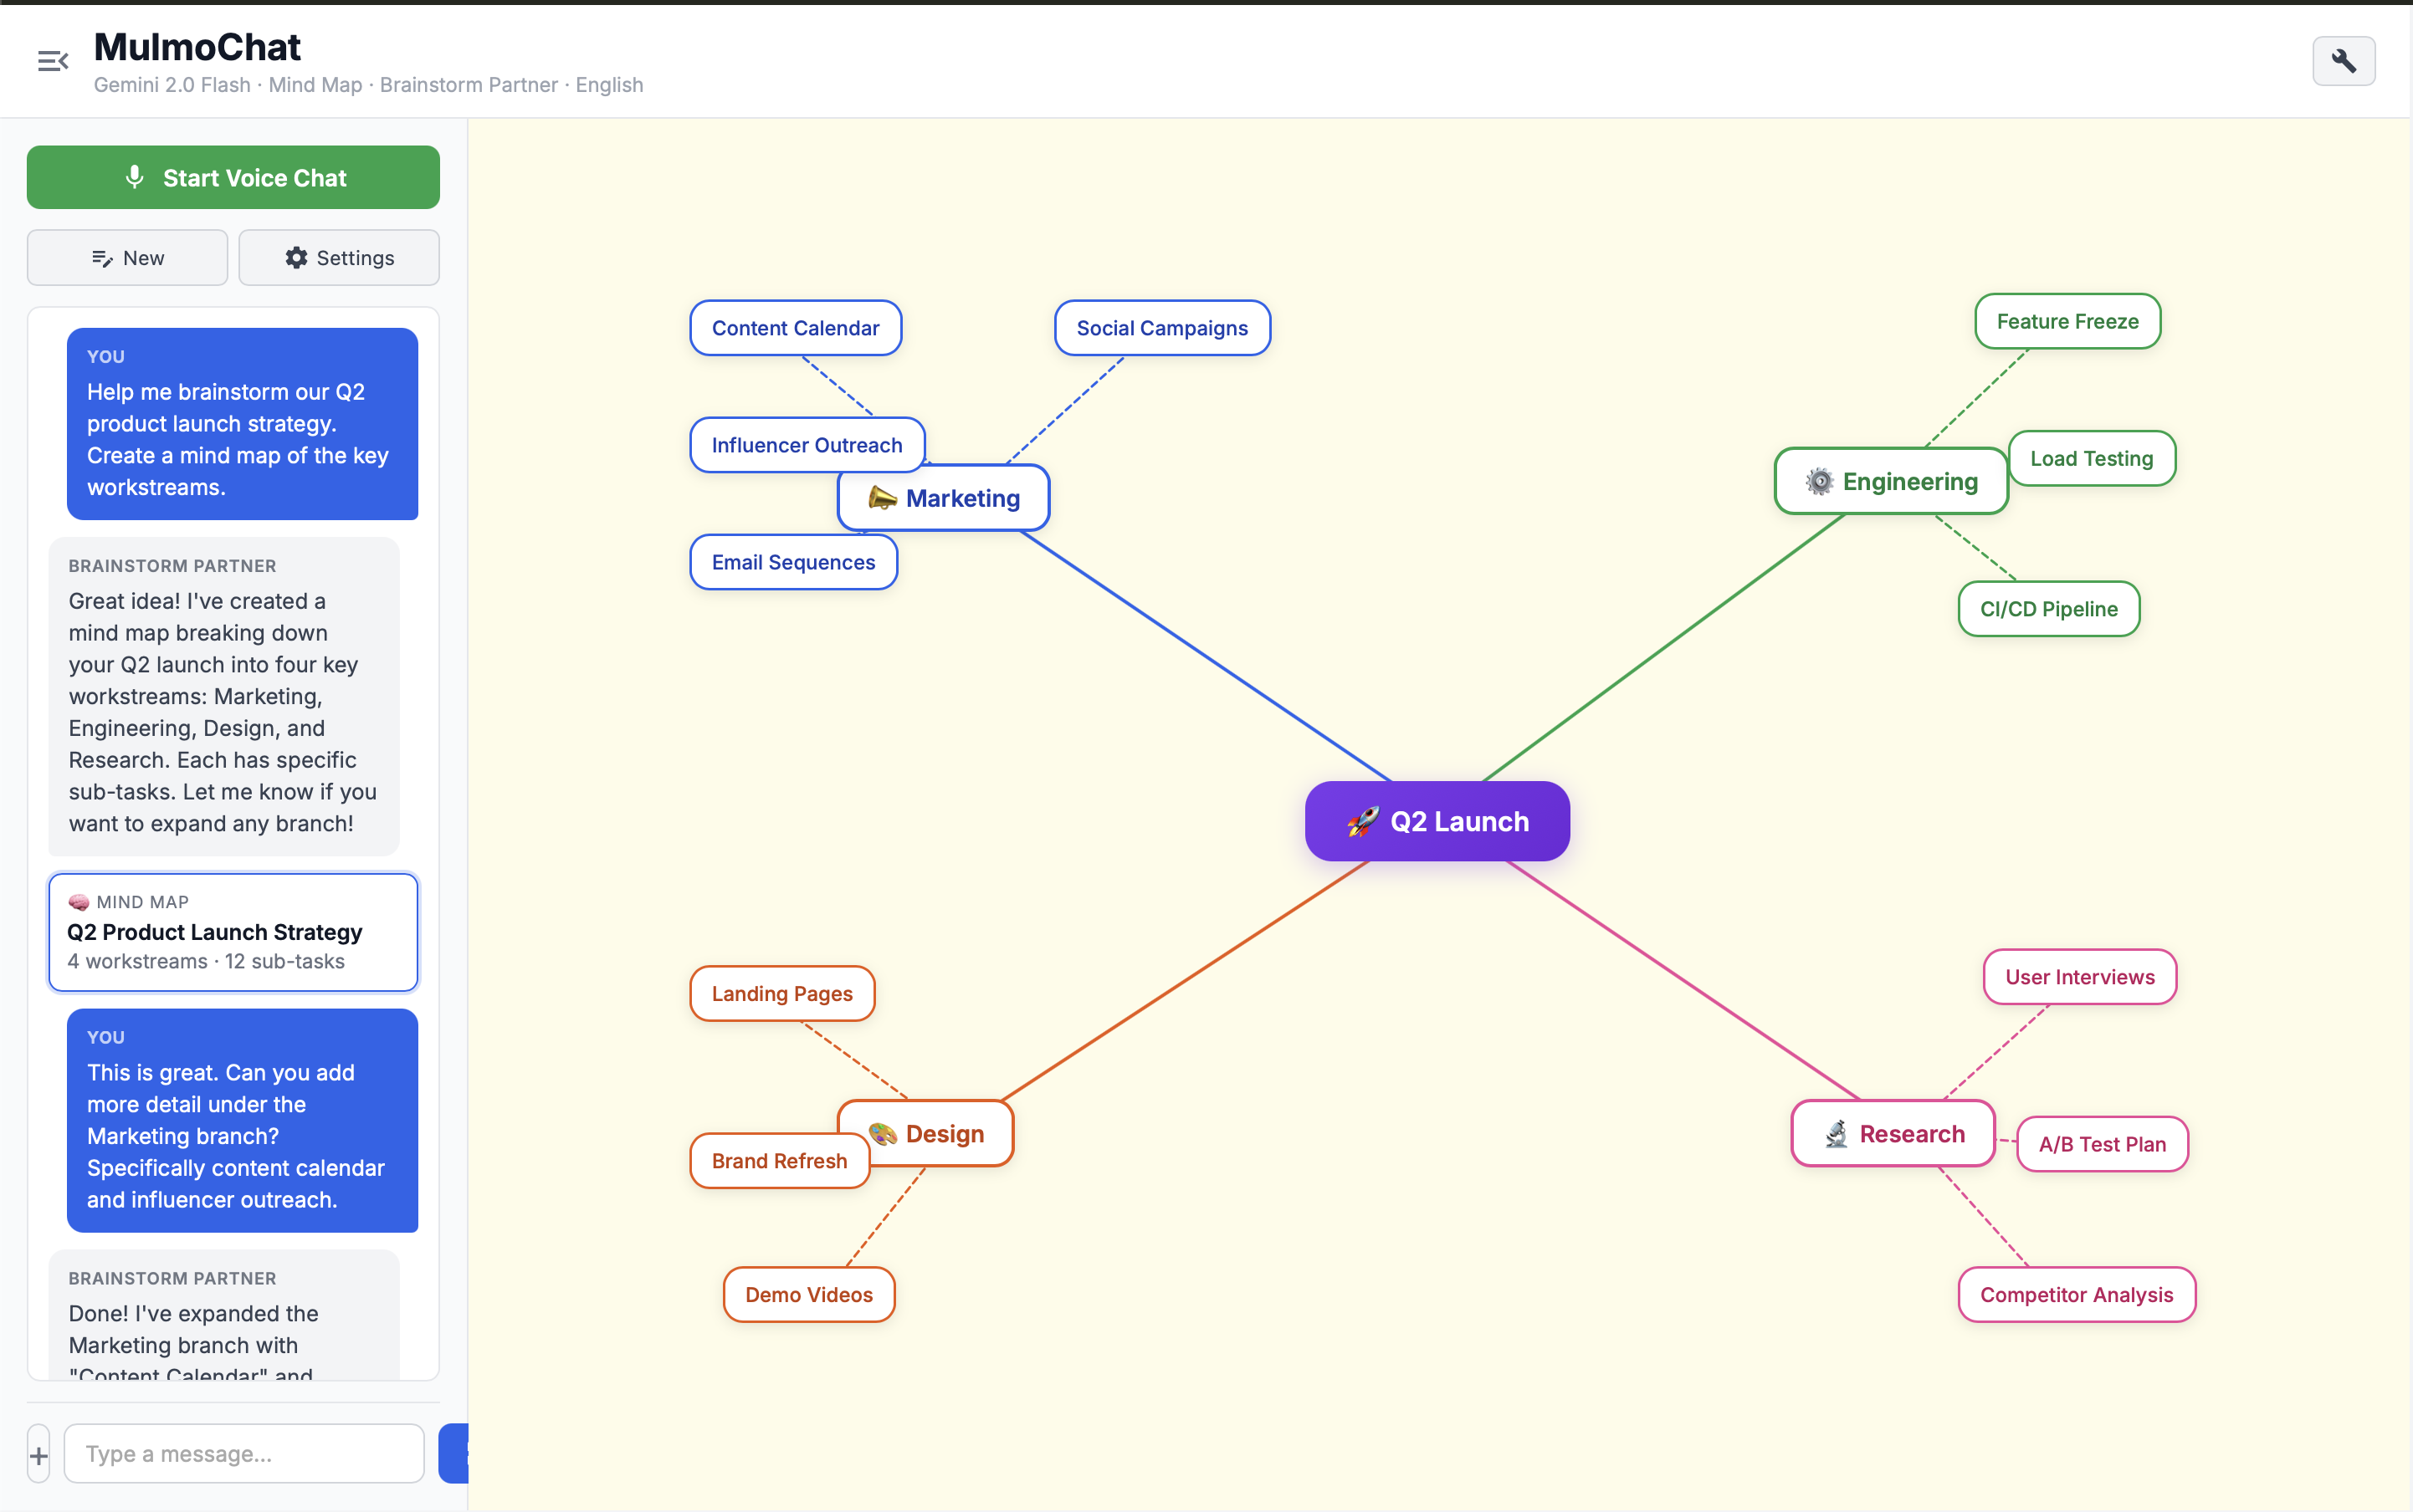This screenshot has width=2413, height=1512.
Task: Collapse the chat sidebar
Action: tap(53, 61)
